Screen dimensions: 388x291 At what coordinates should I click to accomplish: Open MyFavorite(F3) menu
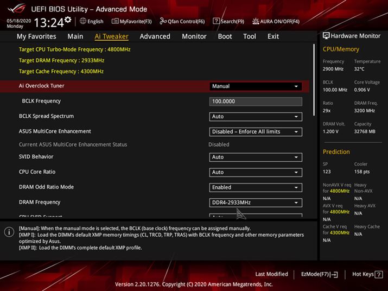[x=132, y=22]
